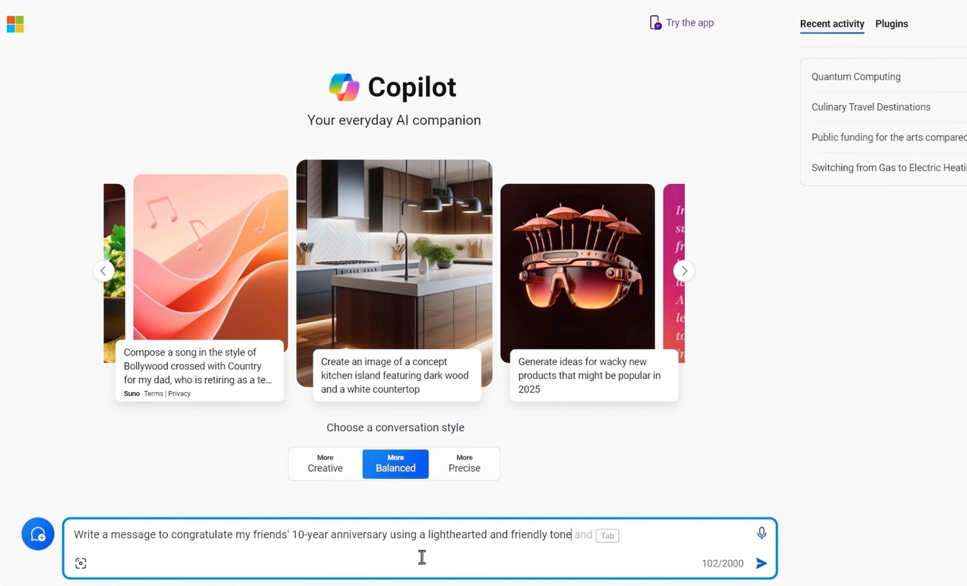Open the Suno Privacy link
967x586 pixels.
click(x=179, y=394)
